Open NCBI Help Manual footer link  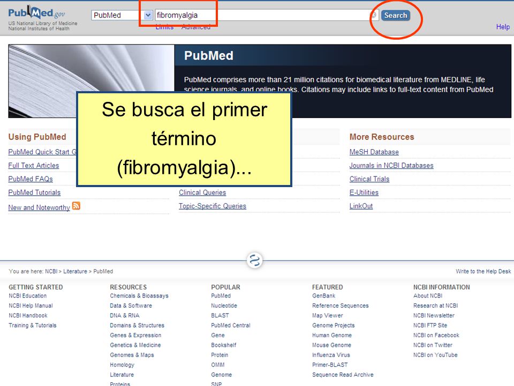click(x=31, y=306)
